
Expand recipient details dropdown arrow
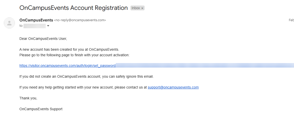tap(48, 26)
